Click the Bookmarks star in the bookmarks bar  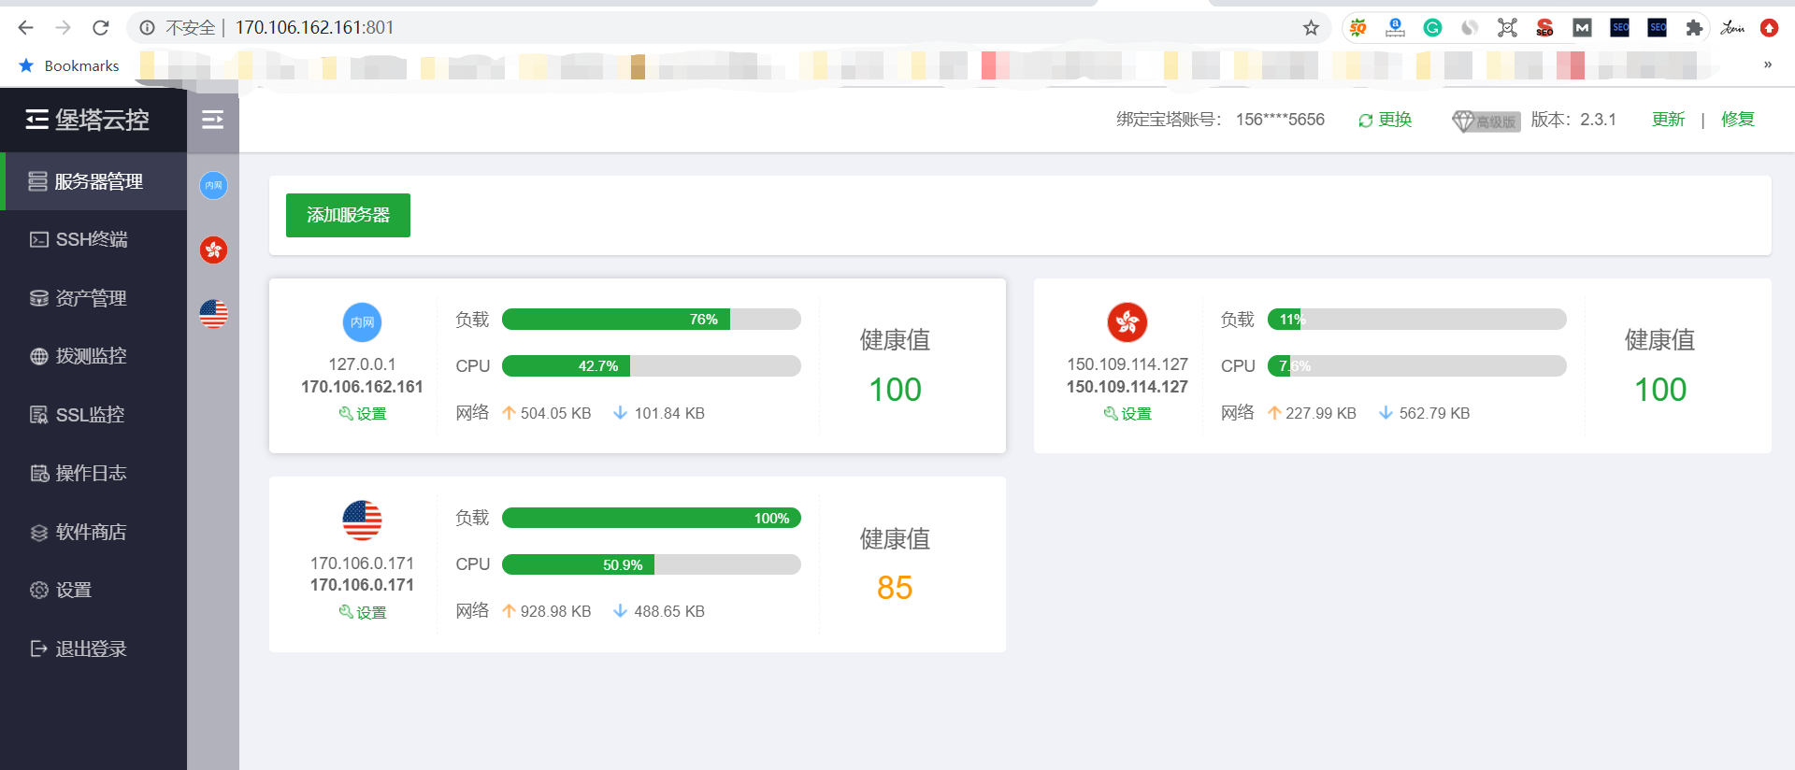click(x=26, y=65)
